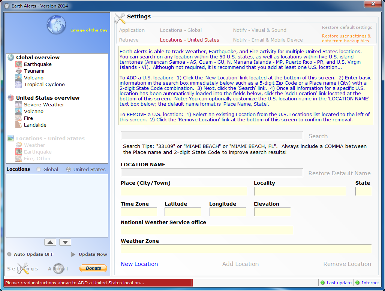Click Restore user settings from backup files
Screen dimensions: 385x291
coord(346,38)
